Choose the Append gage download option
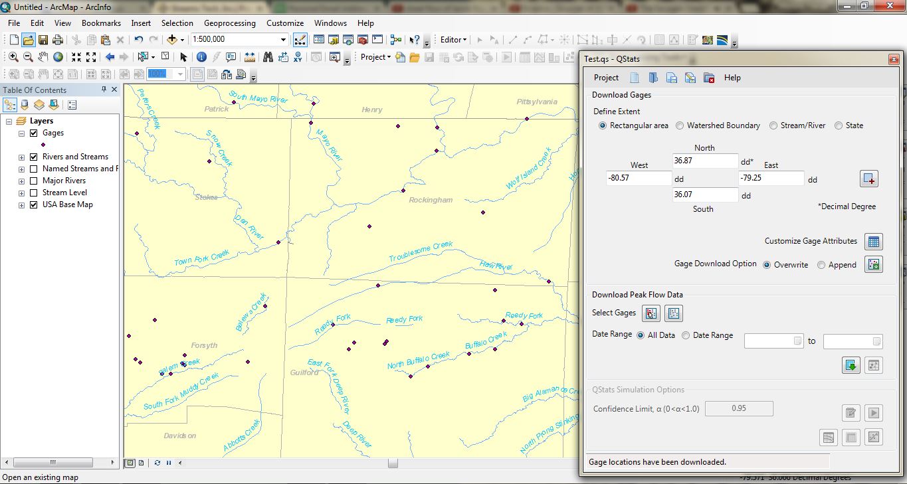Screen dimensions: 907x484 click(x=821, y=265)
